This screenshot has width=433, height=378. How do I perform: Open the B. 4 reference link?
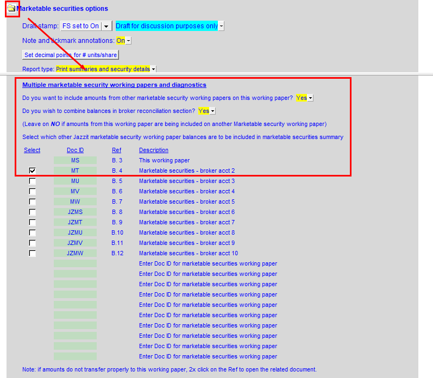(117, 171)
